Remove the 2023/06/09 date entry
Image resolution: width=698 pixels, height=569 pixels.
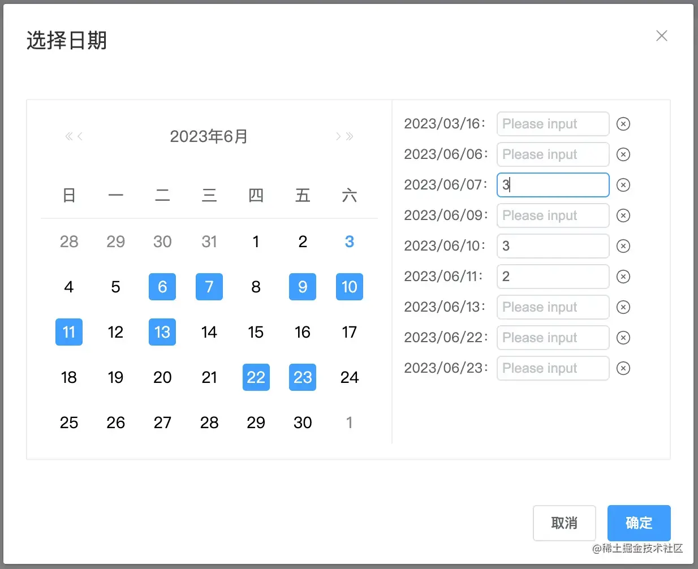click(623, 215)
